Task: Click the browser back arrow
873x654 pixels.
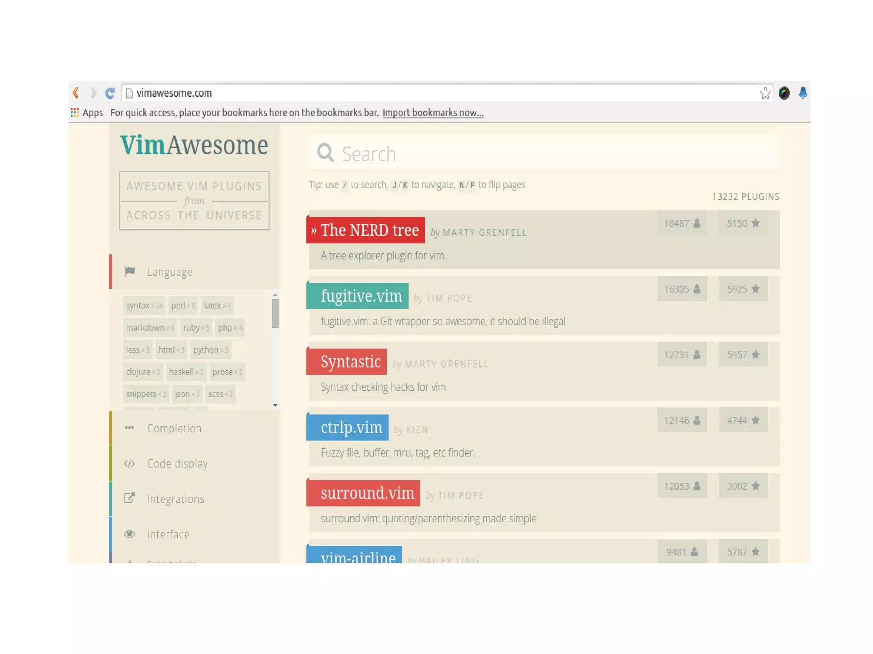Action: click(76, 93)
